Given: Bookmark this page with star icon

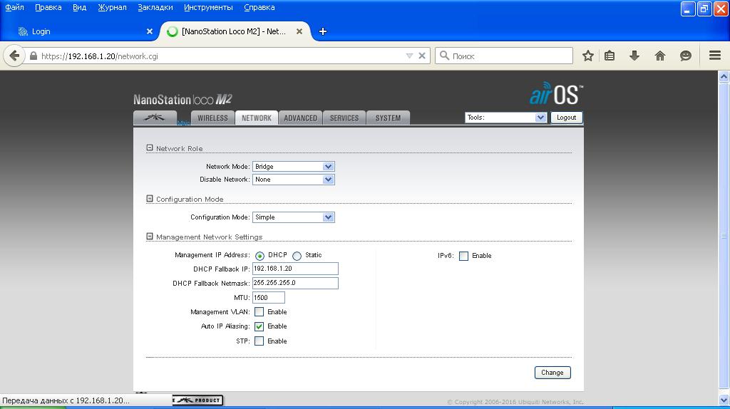Looking at the screenshot, I should coord(588,56).
